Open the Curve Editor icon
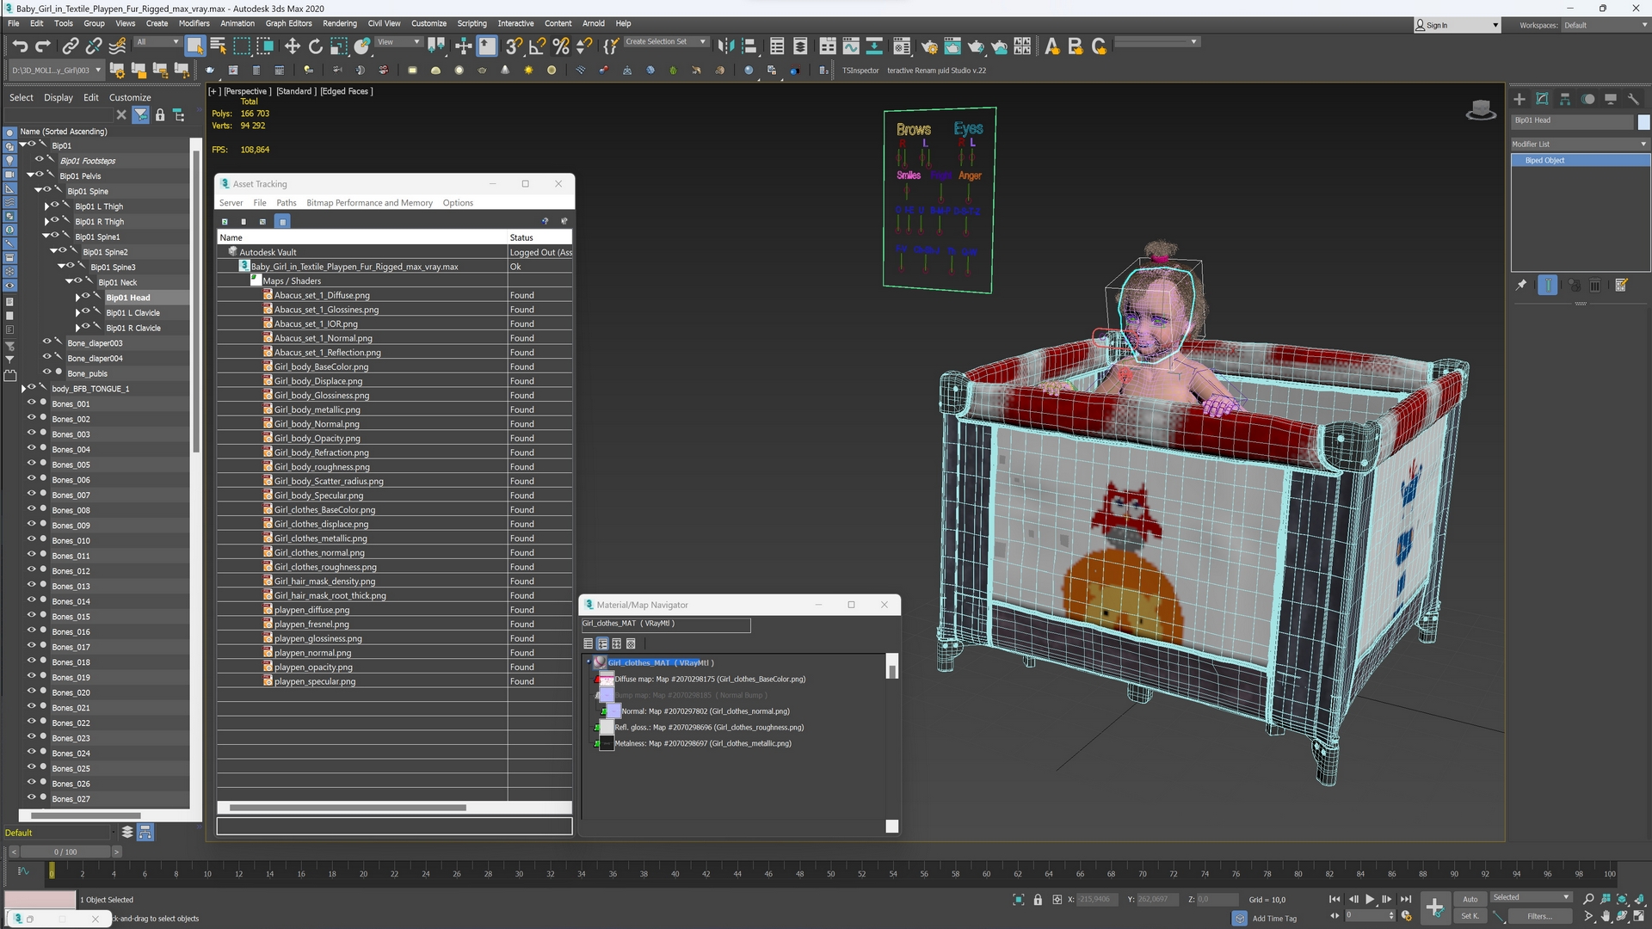This screenshot has height=929, width=1652. [x=851, y=46]
